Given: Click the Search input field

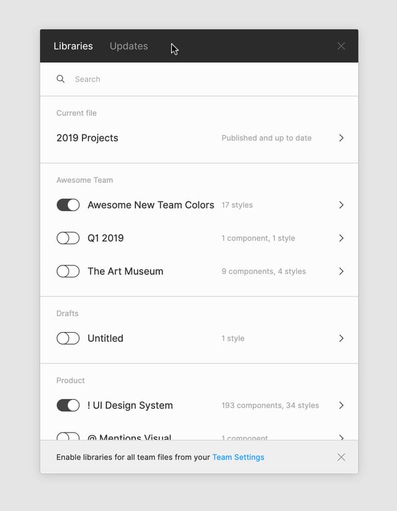Looking at the screenshot, I should 208,79.
